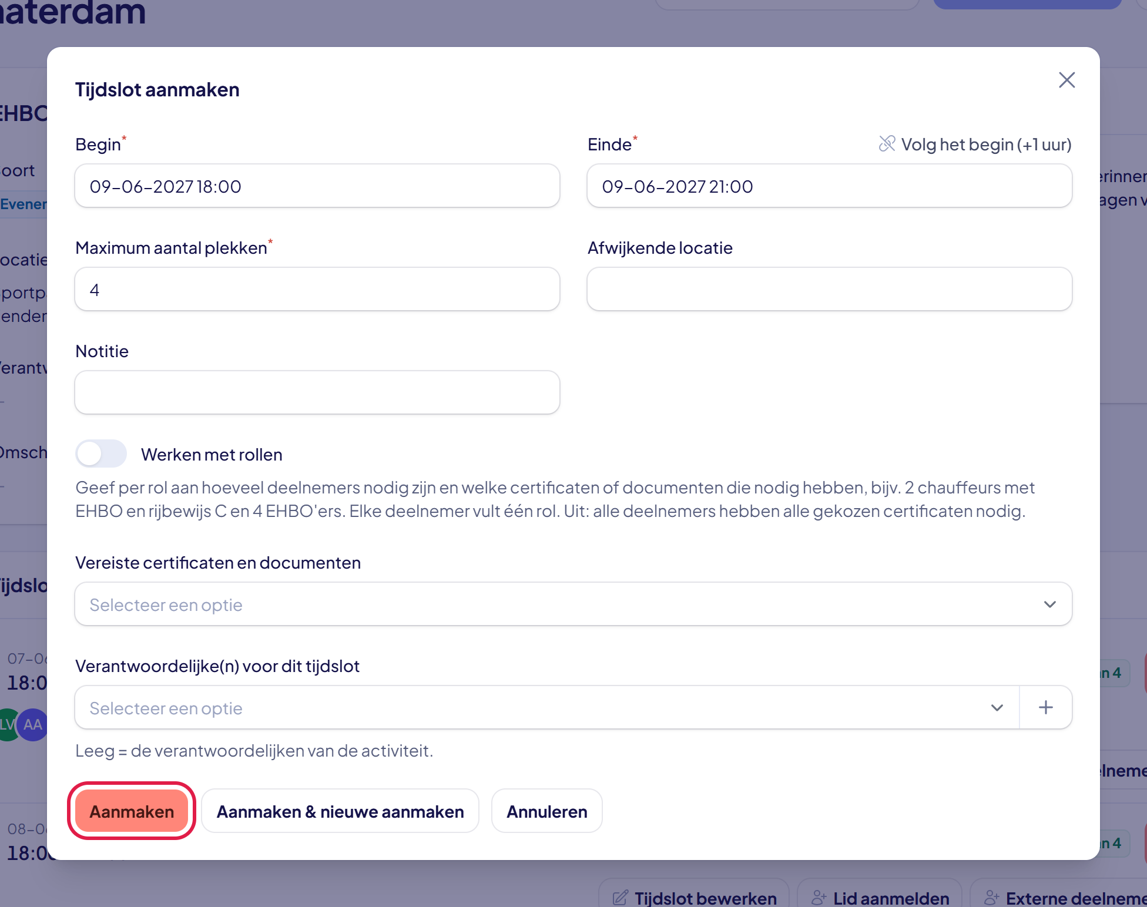The image size is (1147, 907).
Task: Click the Externe deelnemer person icon
Action: pyautogui.click(x=992, y=898)
